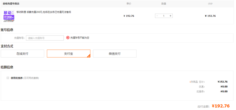This screenshot has width=236, height=110.
Task: Click the 优惠券 -¥0.00 value
Action: click(224, 91)
